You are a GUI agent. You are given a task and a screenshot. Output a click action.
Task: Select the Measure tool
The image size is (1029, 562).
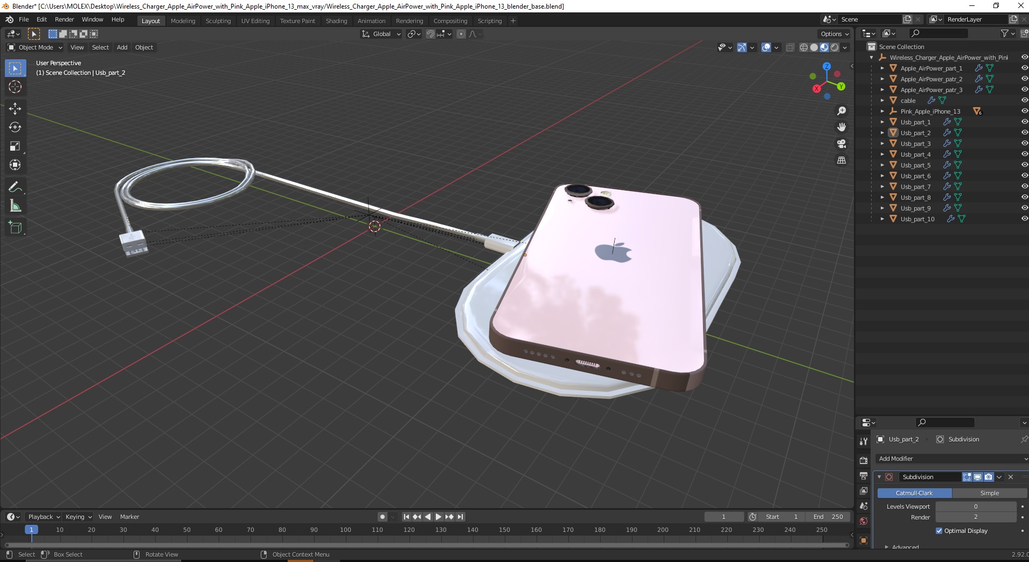(15, 206)
